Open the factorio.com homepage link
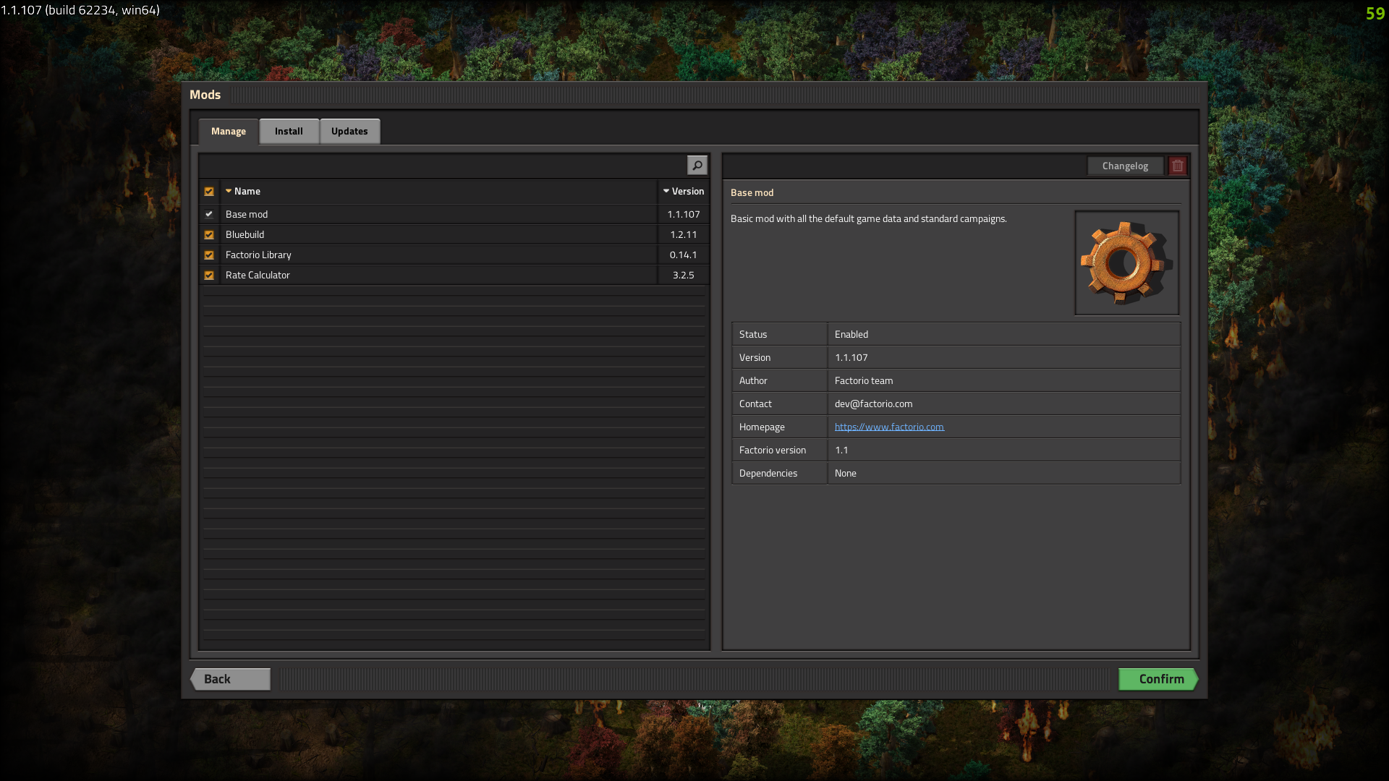1389x781 pixels. coord(889,427)
